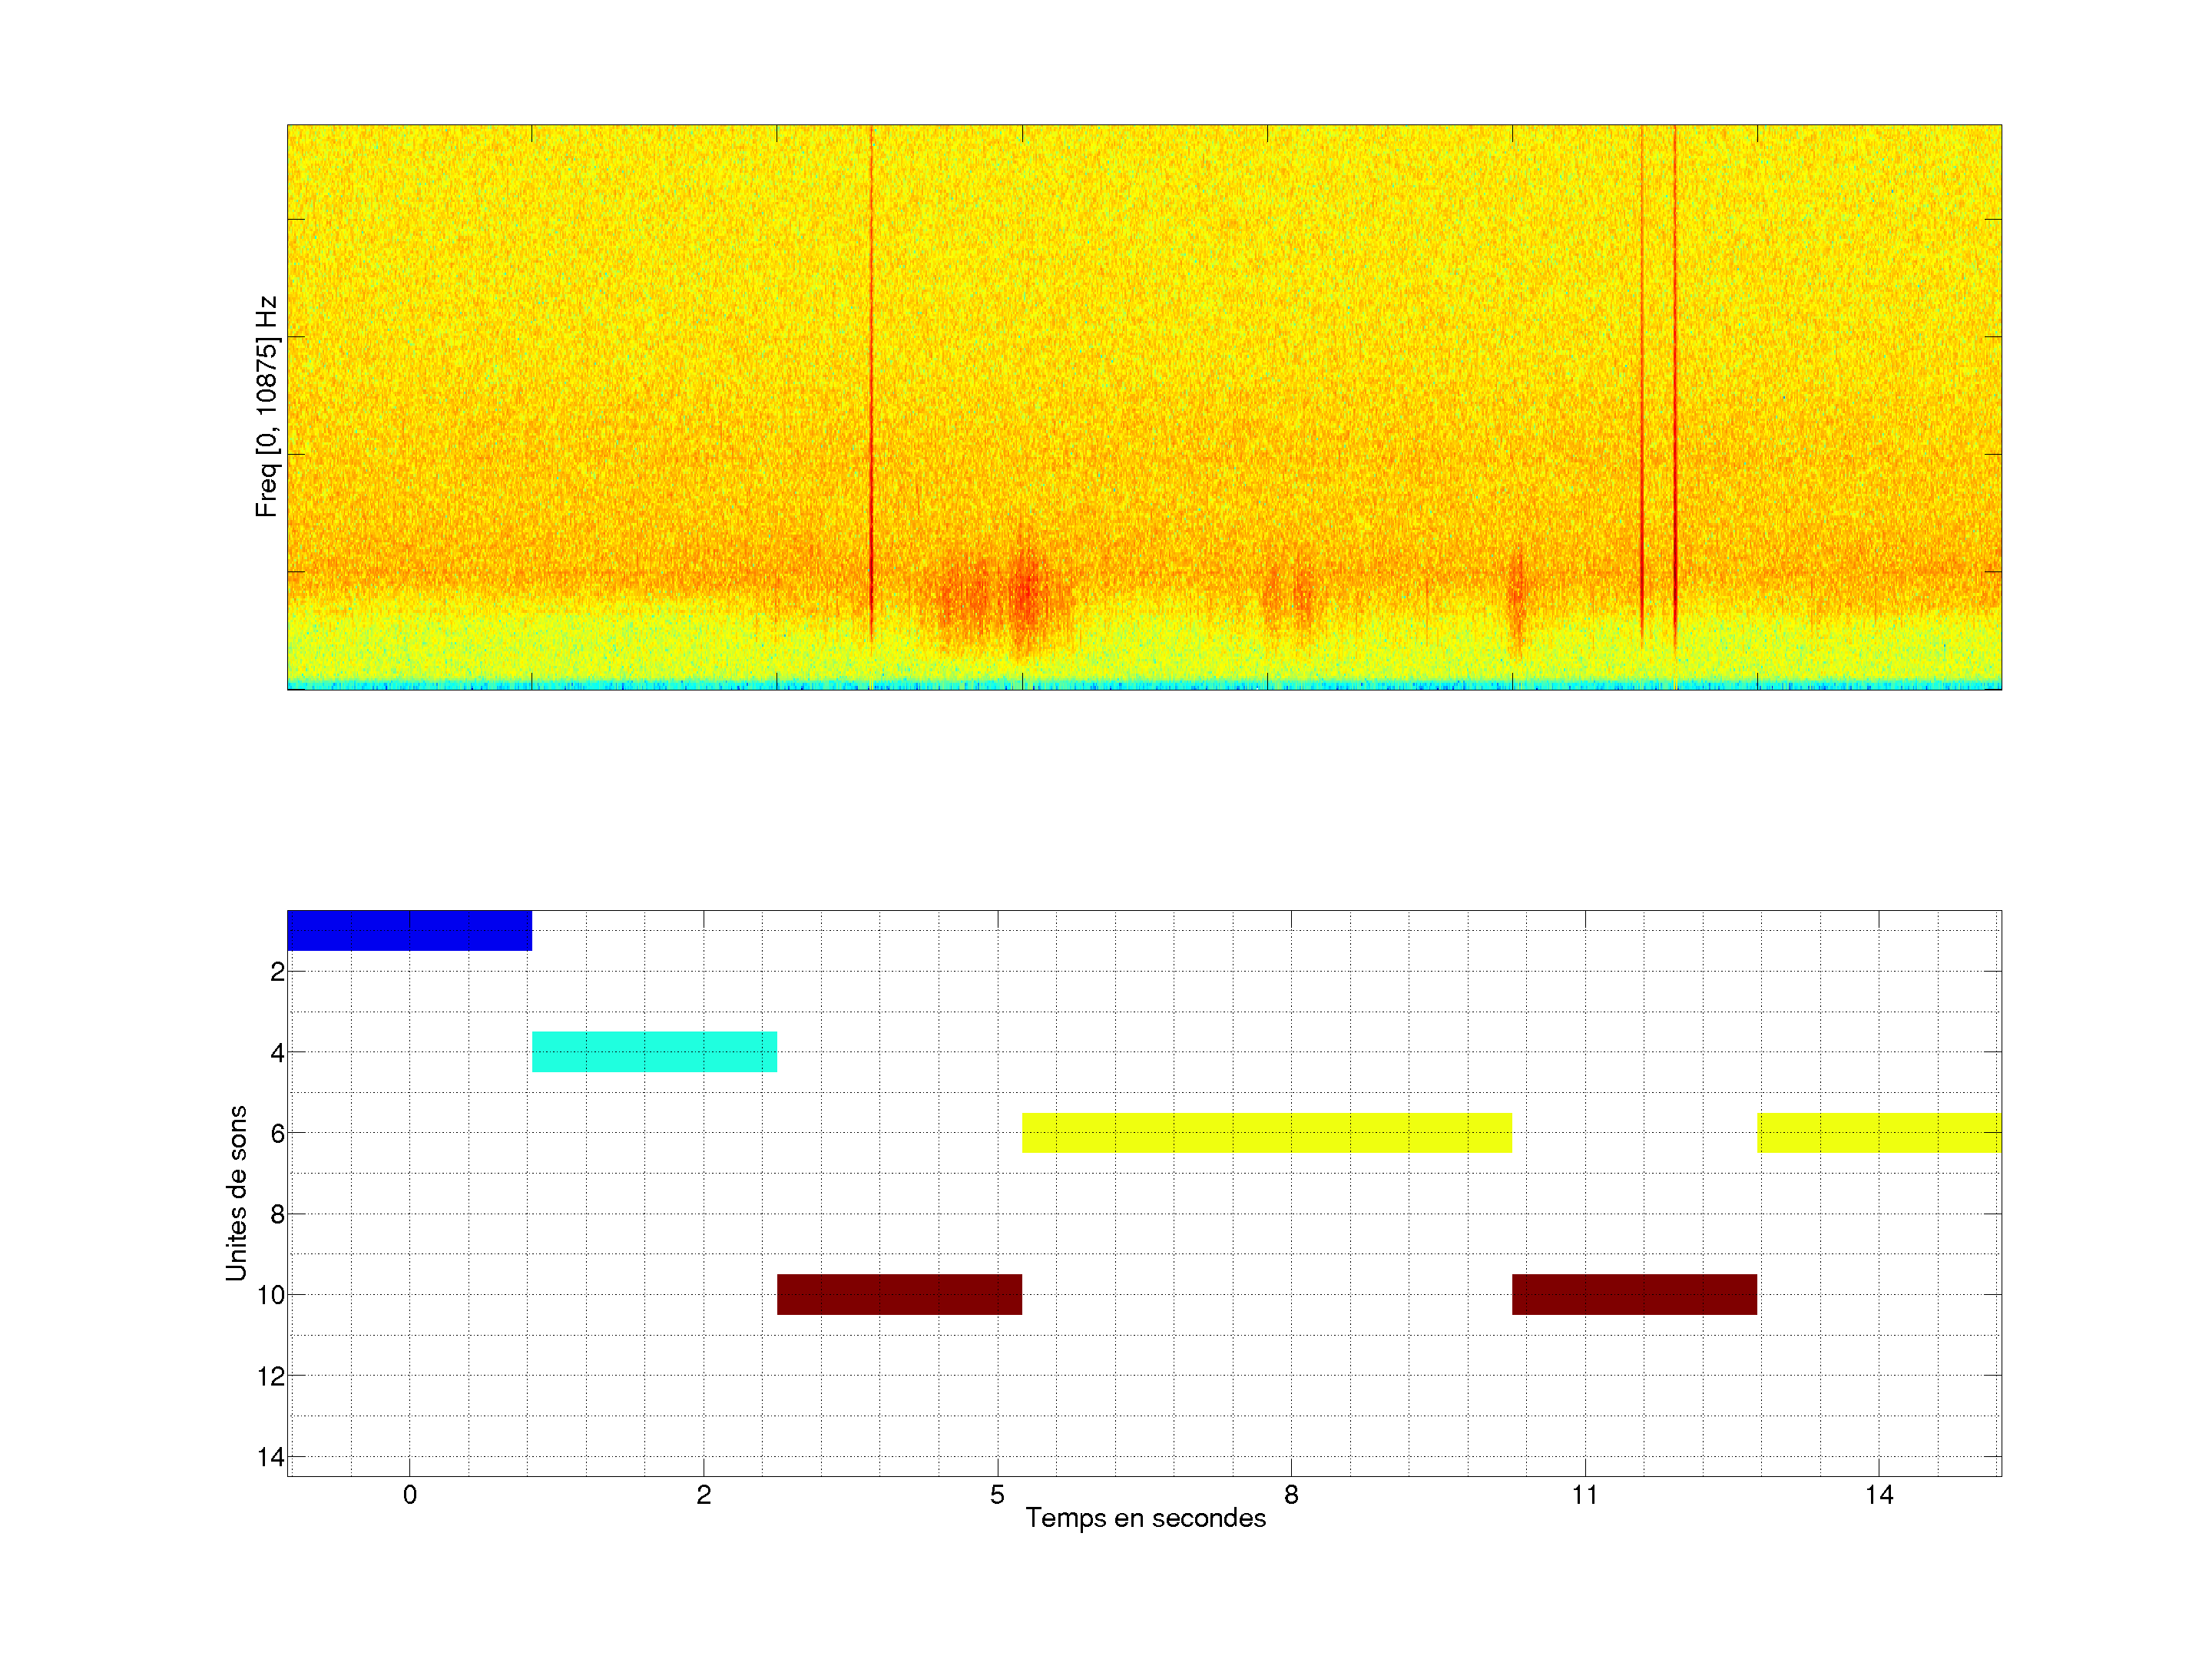Click the 'Unites de sons' axis label
Image resolution: width=2212 pixels, height=1659 pixels.
236,1193
